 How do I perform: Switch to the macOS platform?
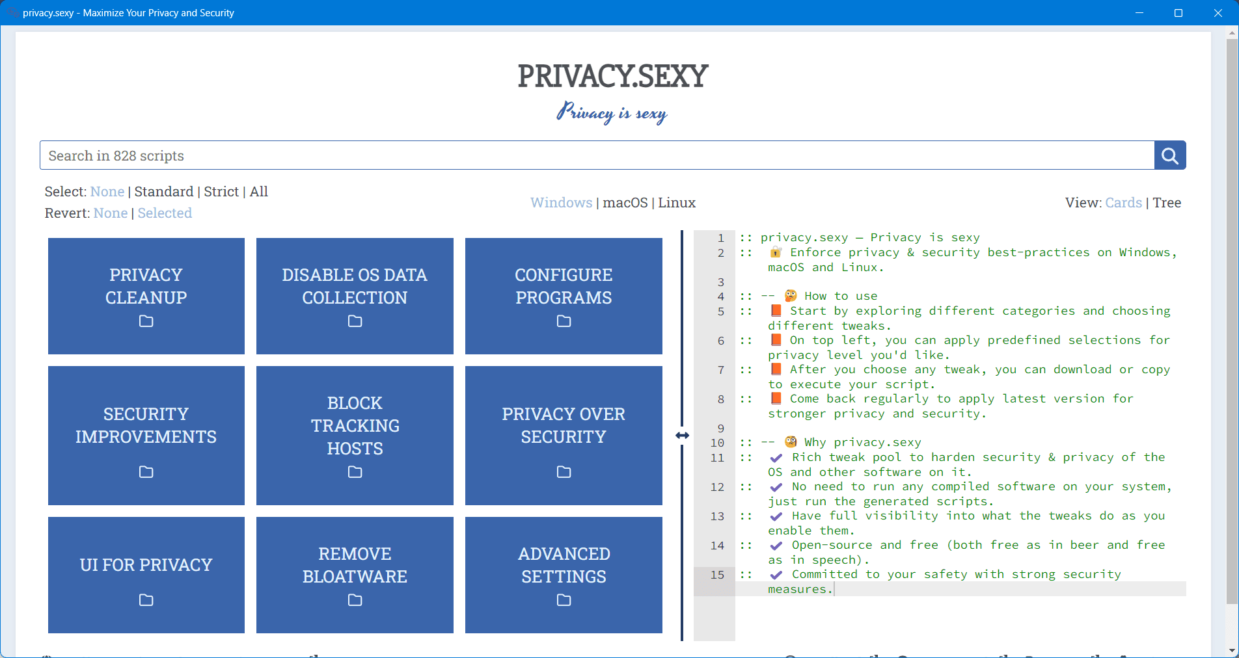coord(625,203)
